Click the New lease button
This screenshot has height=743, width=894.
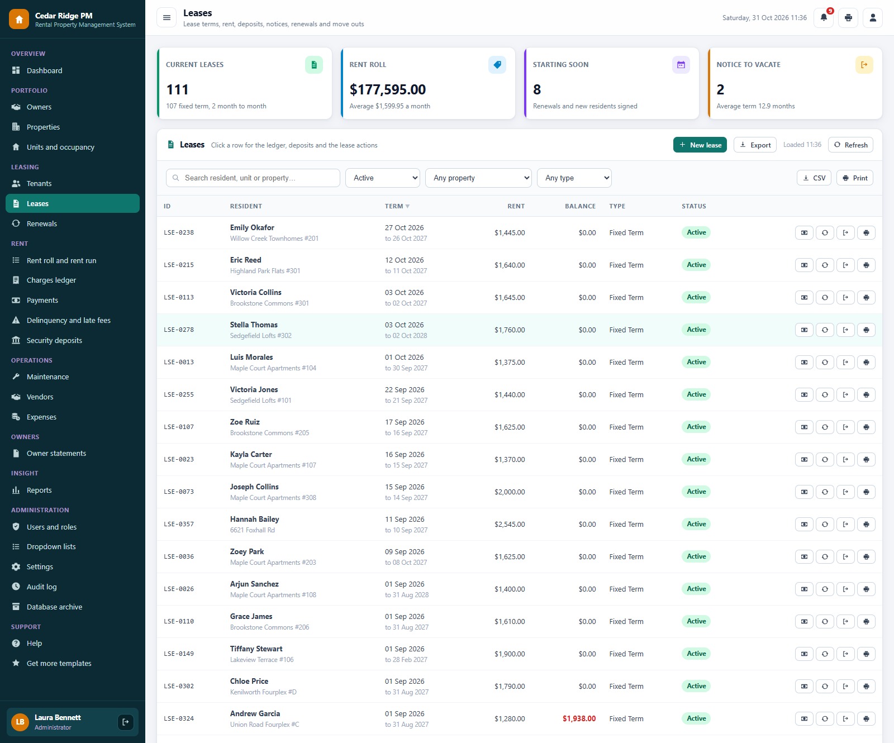pos(700,145)
